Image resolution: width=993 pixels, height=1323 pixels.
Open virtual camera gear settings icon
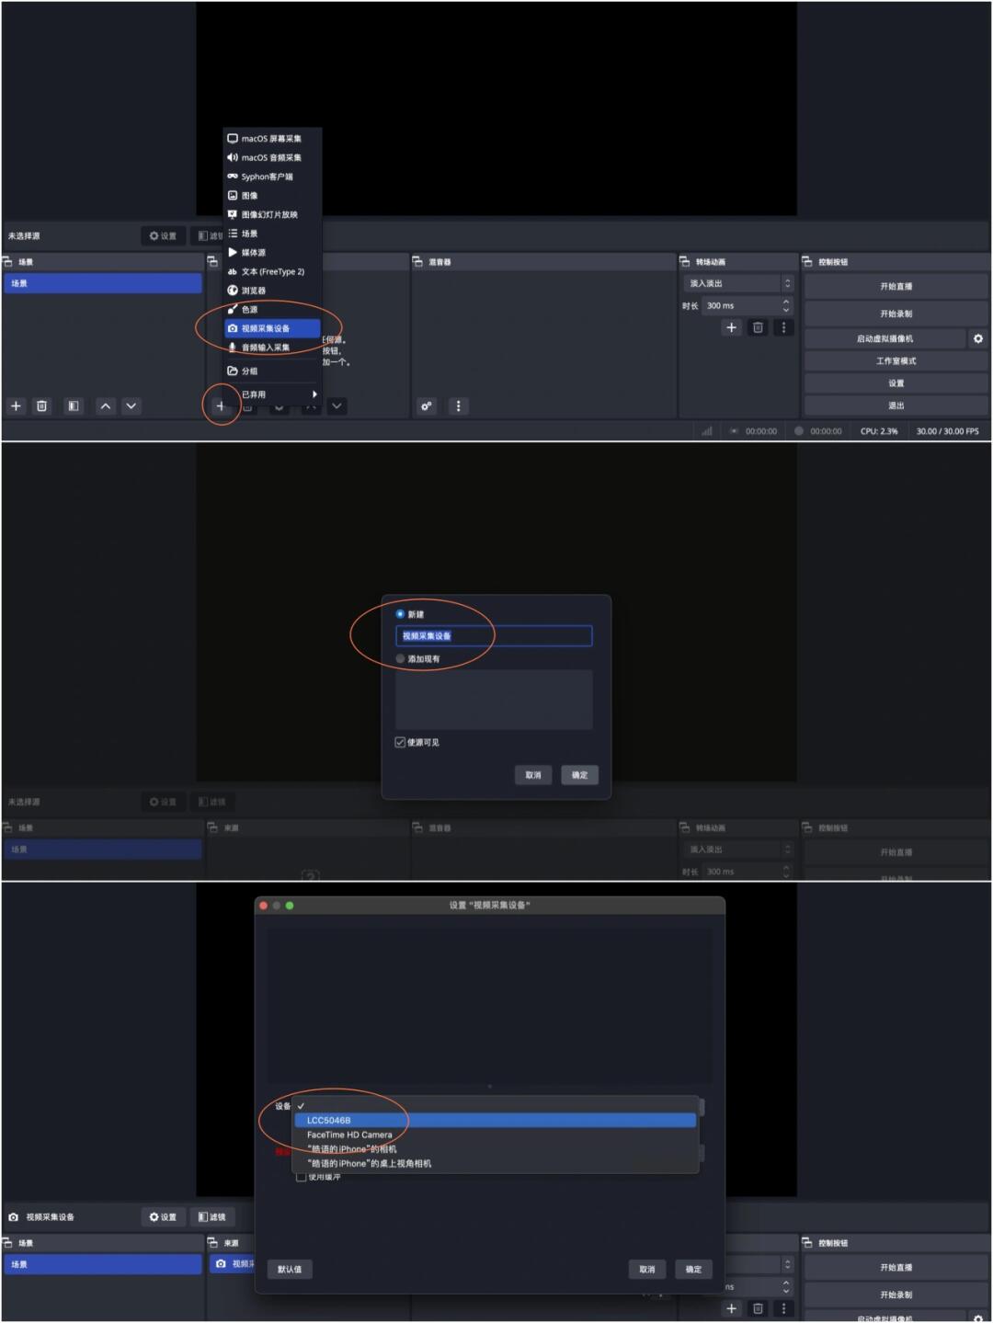tap(977, 338)
